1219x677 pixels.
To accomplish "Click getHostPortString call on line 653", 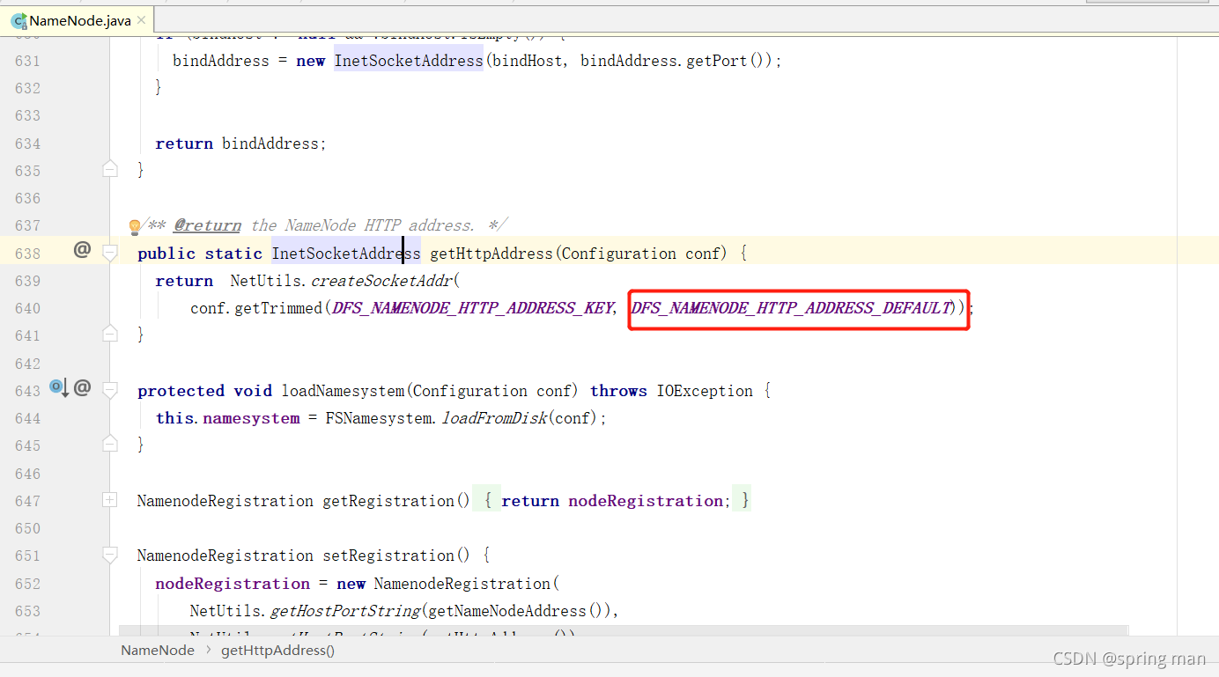I will [345, 611].
